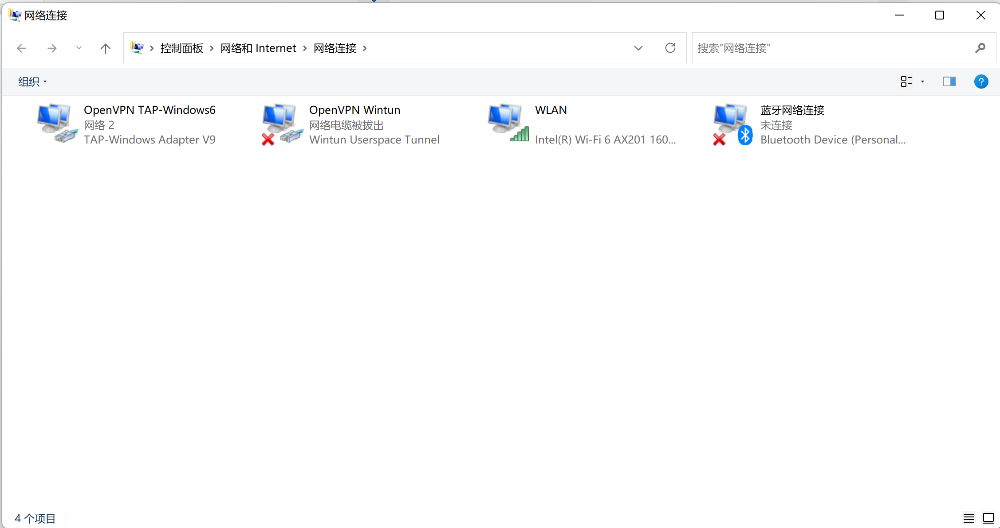Click the TAP-Windows Adapter V9 text
The image size is (1000, 528).
tap(150, 140)
